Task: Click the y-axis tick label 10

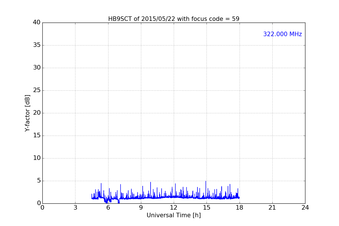Action: pyautogui.click(x=37, y=158)
